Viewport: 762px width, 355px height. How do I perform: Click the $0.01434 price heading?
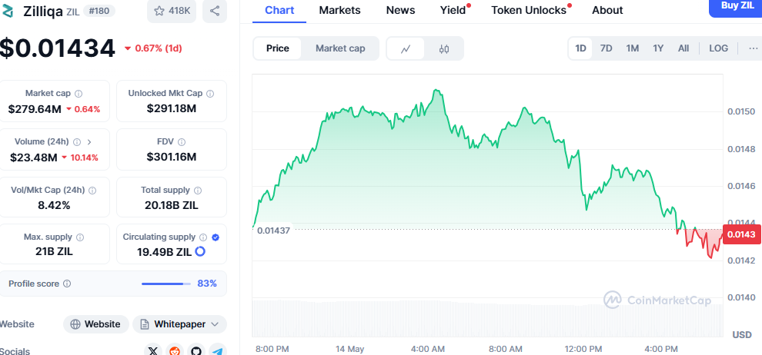coord(57,48)
